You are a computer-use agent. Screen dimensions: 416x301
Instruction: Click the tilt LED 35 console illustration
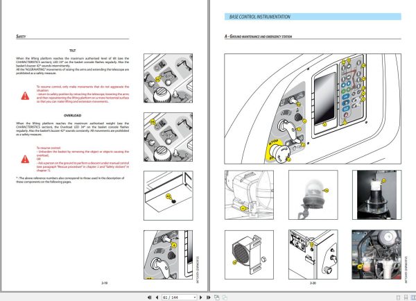click(x=168, y=78)
